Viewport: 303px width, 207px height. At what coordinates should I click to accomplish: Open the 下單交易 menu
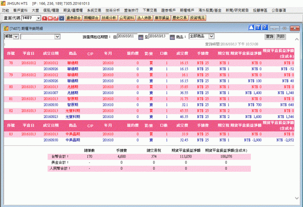point(150,10)
